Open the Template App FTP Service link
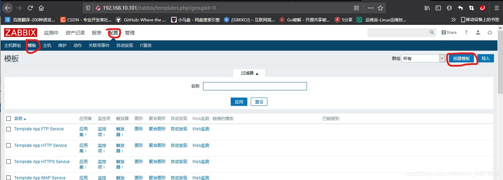This screenshot has height=180, width=503. (39, 129)
